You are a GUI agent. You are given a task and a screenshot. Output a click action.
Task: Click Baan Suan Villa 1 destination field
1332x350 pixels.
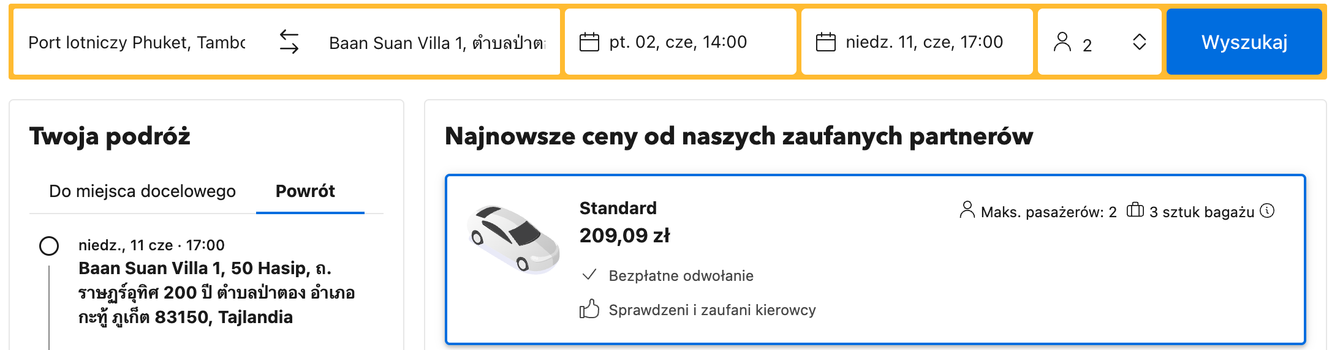click(436, 42)
